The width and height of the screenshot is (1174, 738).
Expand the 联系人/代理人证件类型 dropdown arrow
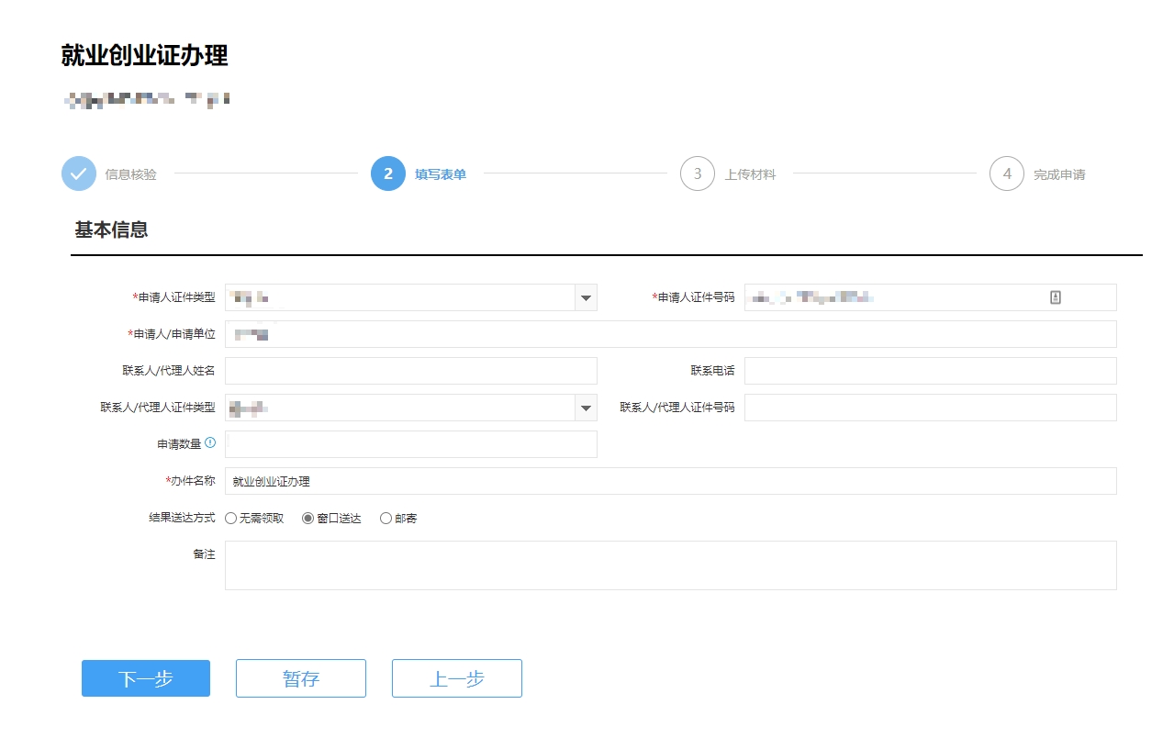[x=586, y=408]
